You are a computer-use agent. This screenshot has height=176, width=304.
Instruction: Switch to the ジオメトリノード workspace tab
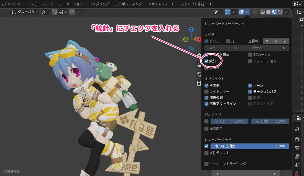[161, 4]
